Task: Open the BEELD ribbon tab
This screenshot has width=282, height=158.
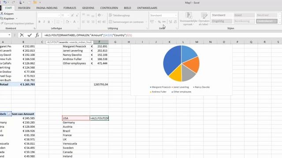Action: (127, 8)
